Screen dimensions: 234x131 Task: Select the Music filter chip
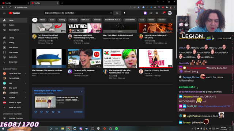pyautogui.click(x=52, y=20)
